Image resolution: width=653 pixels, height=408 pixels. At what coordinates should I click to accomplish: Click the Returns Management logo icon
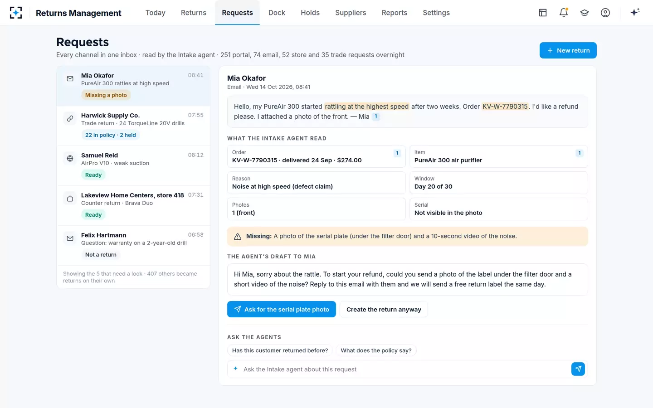pos(16,13)
